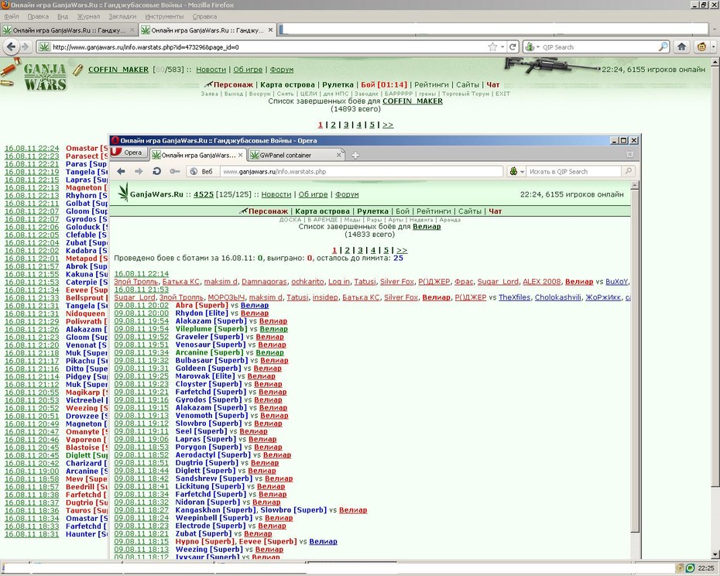720x576 pixels.
Task: Open Firefox Журнал menu
Action: pyautogui.click(x=88, y=16)
